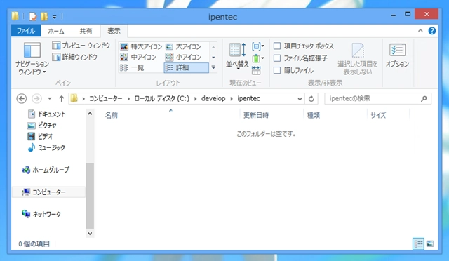
Task: Select 大アイコン layout
Action: [x=184, y=46]
